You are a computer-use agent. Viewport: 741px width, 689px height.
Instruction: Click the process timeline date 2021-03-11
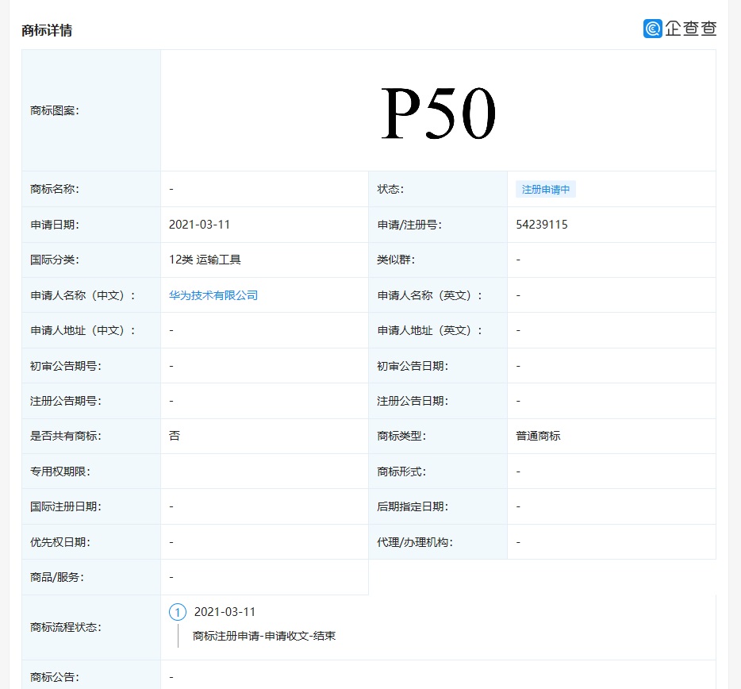coord(225,612)
